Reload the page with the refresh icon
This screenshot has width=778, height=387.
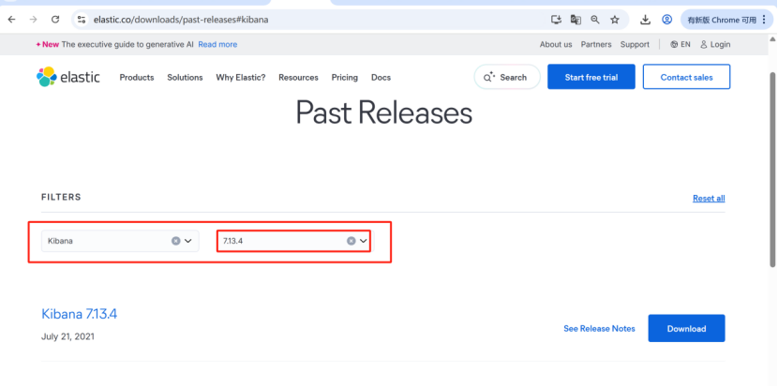[55, 20]
